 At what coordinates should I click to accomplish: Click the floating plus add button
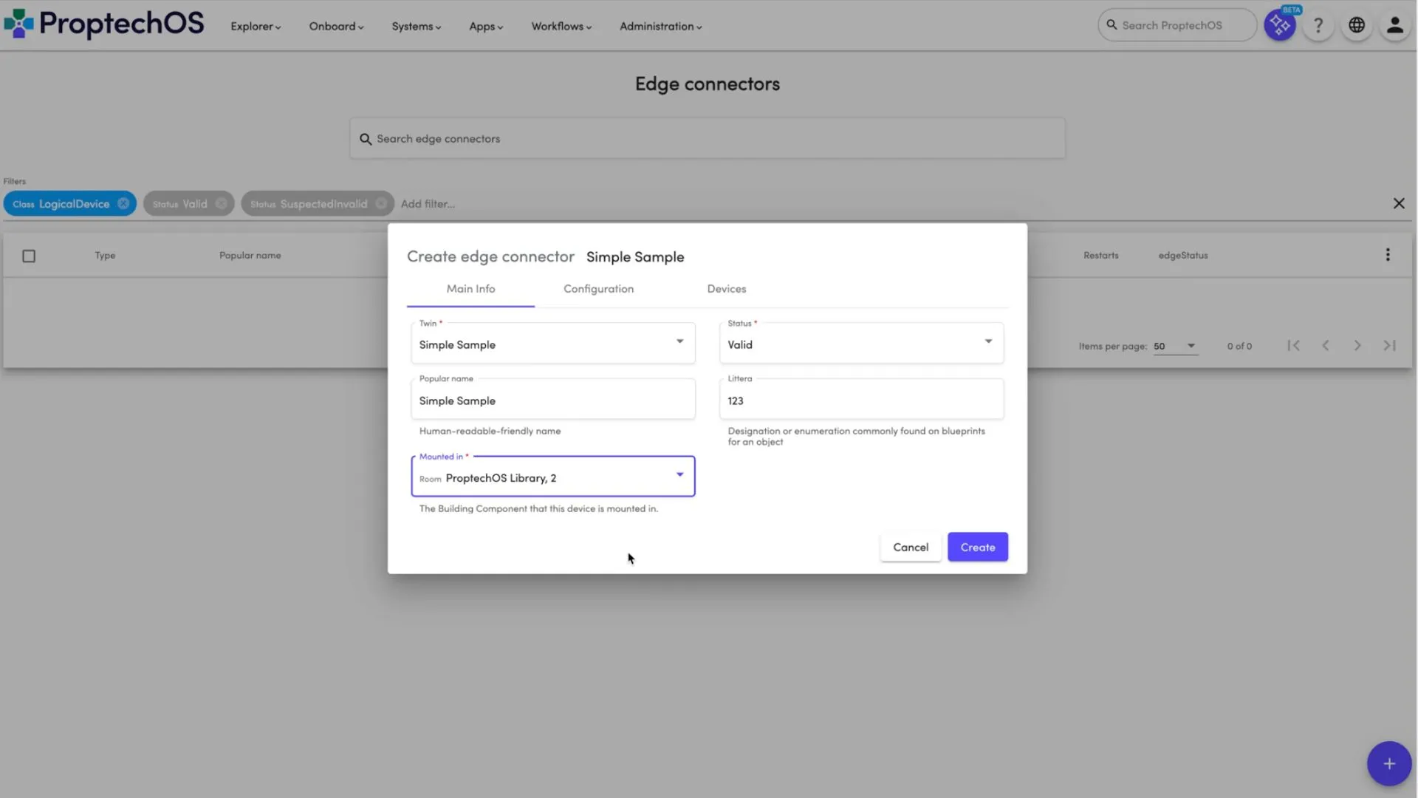[1388, 763]
